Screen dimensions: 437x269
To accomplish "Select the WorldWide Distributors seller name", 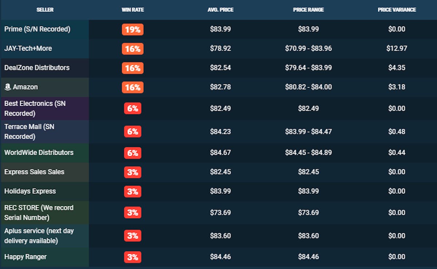I will coord(39,153).
